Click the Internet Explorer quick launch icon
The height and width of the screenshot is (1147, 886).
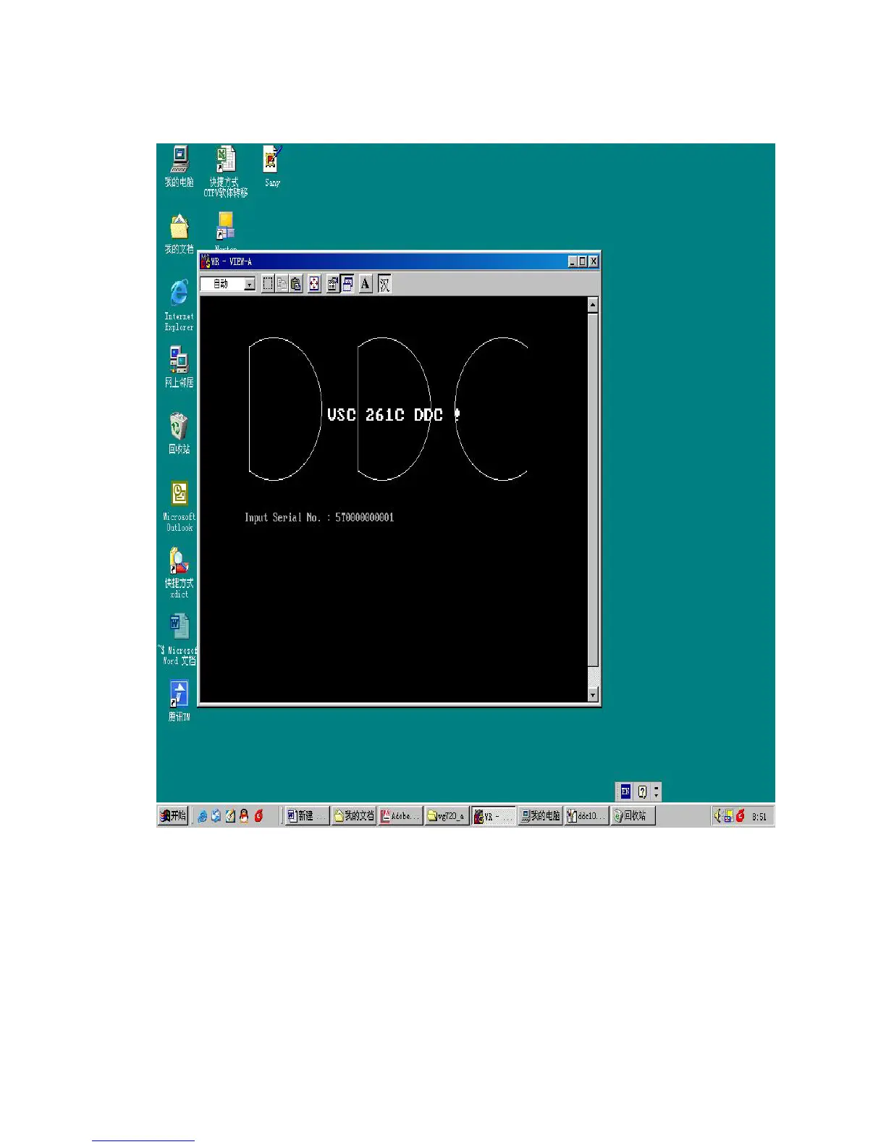tap(203, 816)
